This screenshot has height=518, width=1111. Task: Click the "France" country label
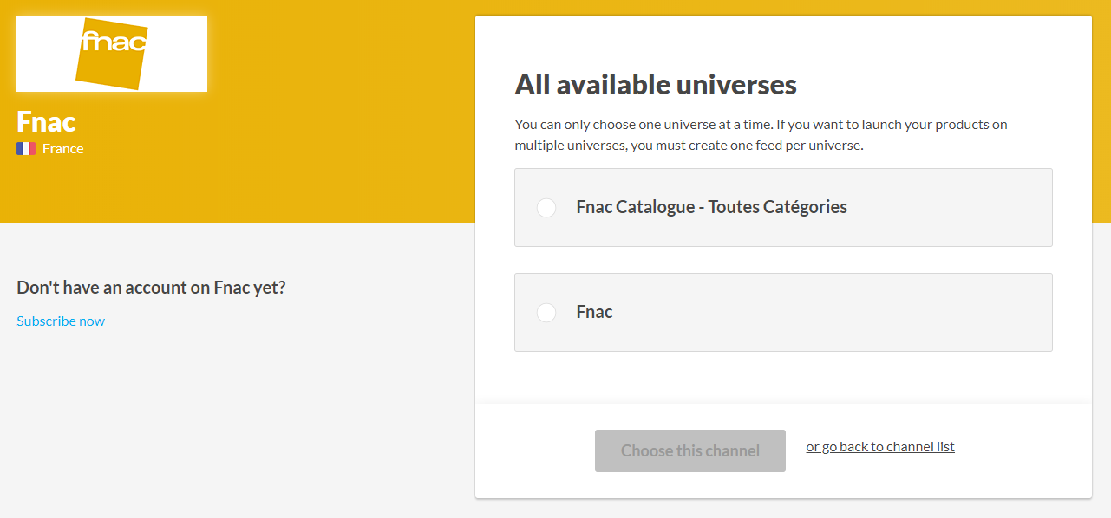click(x=63, y=149)
